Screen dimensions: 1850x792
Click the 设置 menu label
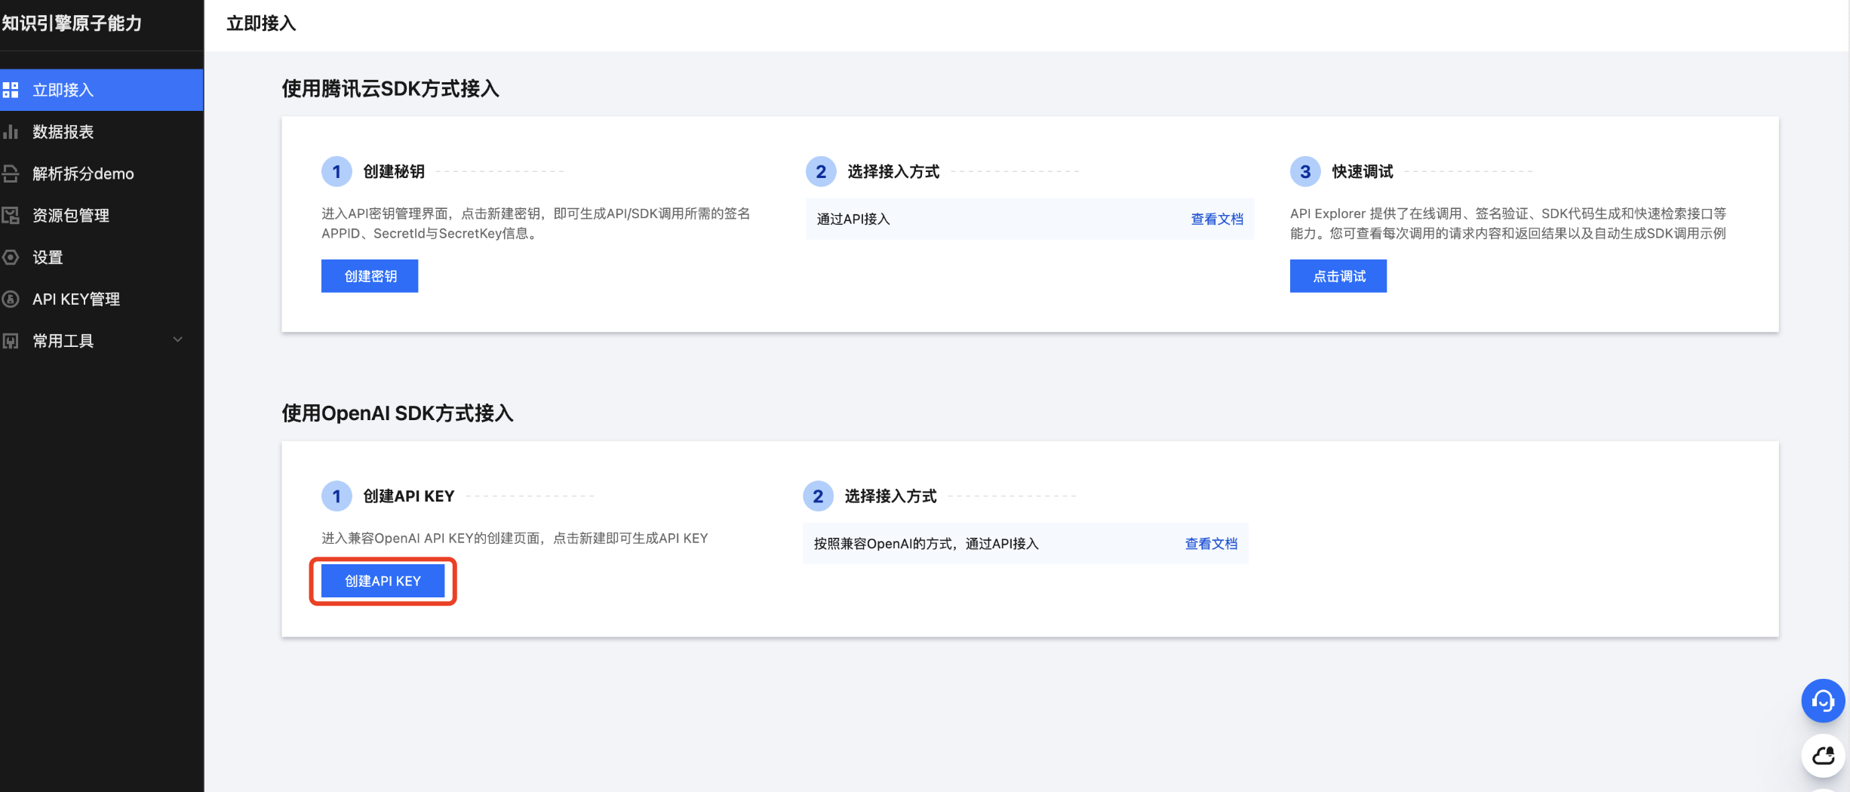(x=48, y=257)
